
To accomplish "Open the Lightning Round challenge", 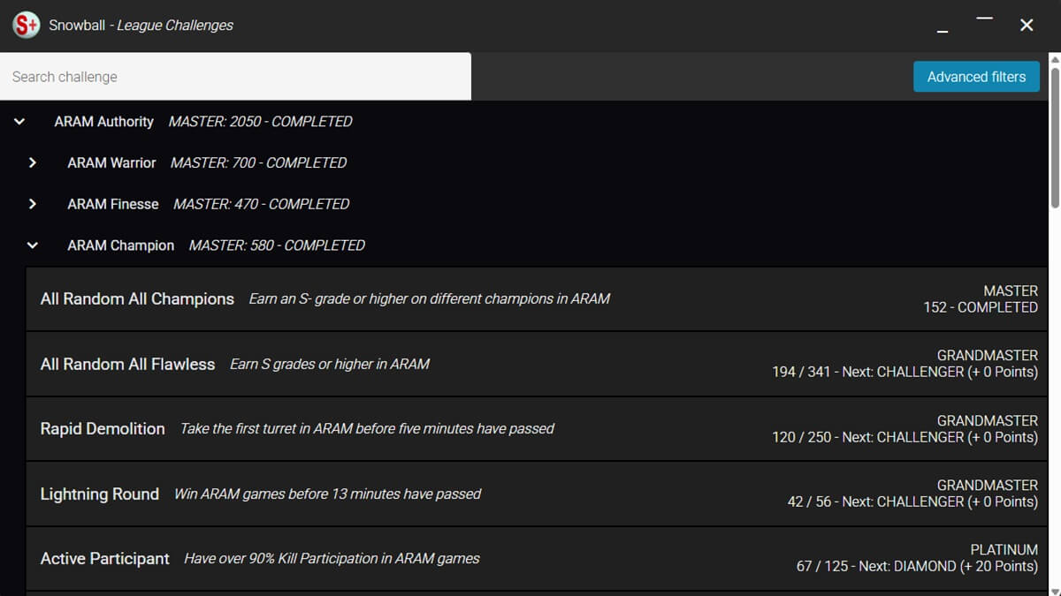I will click(x=537, y=494).
